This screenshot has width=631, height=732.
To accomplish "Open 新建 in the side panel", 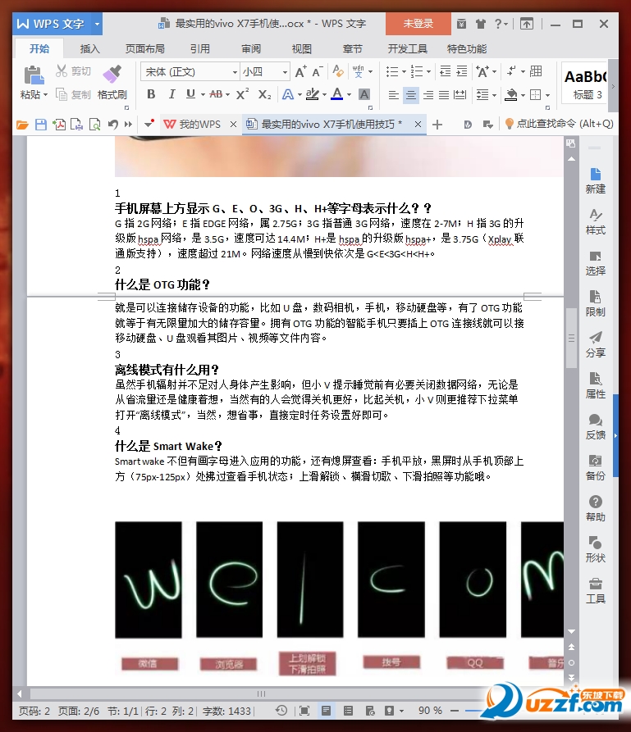I will click(595, 180).
